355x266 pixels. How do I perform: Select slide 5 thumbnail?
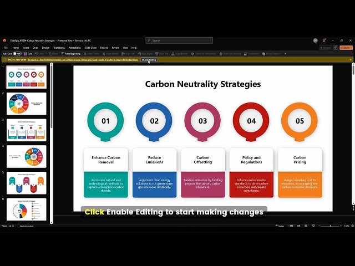[x=27, y=183]
